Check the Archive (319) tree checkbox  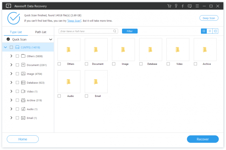point(17,100)
